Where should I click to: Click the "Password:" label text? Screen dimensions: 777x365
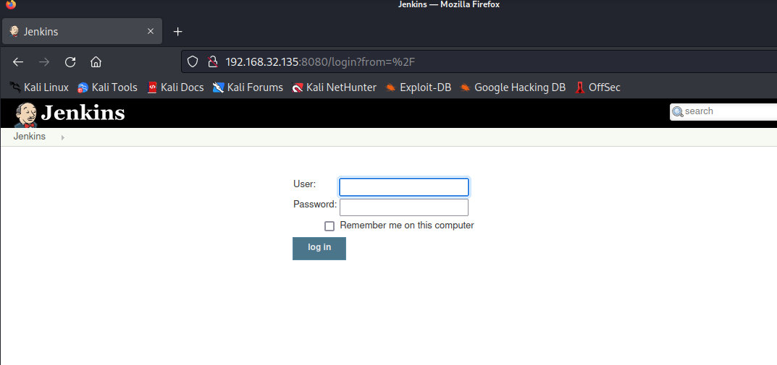315,205
